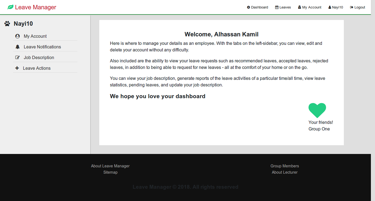Screen dimensions: 375x201
Task: Select the bell icon for Leave Notifications
Action: coord(18,46)
